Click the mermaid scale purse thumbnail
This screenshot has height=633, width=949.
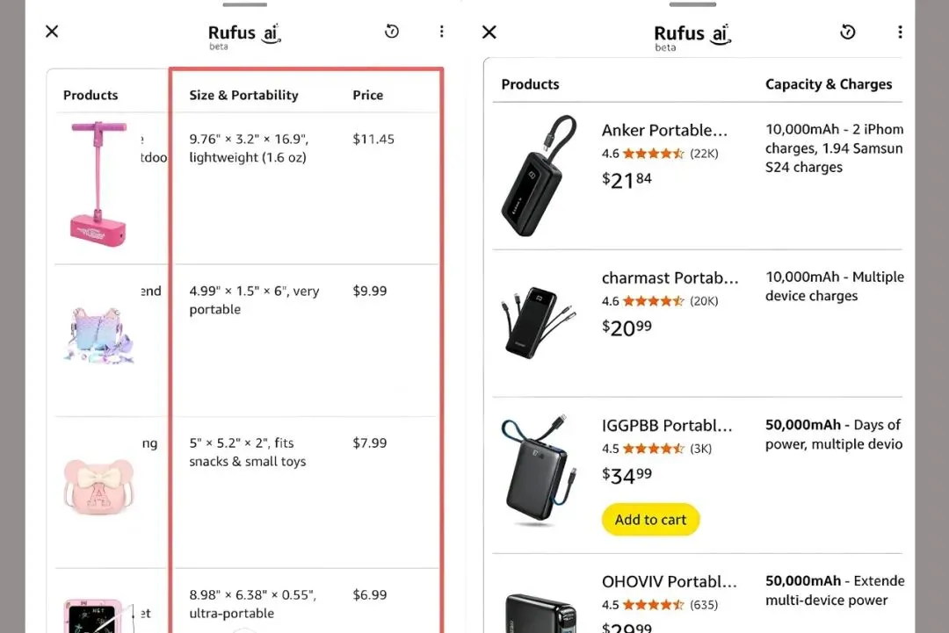pyautogui.click(x=98, y=333)
